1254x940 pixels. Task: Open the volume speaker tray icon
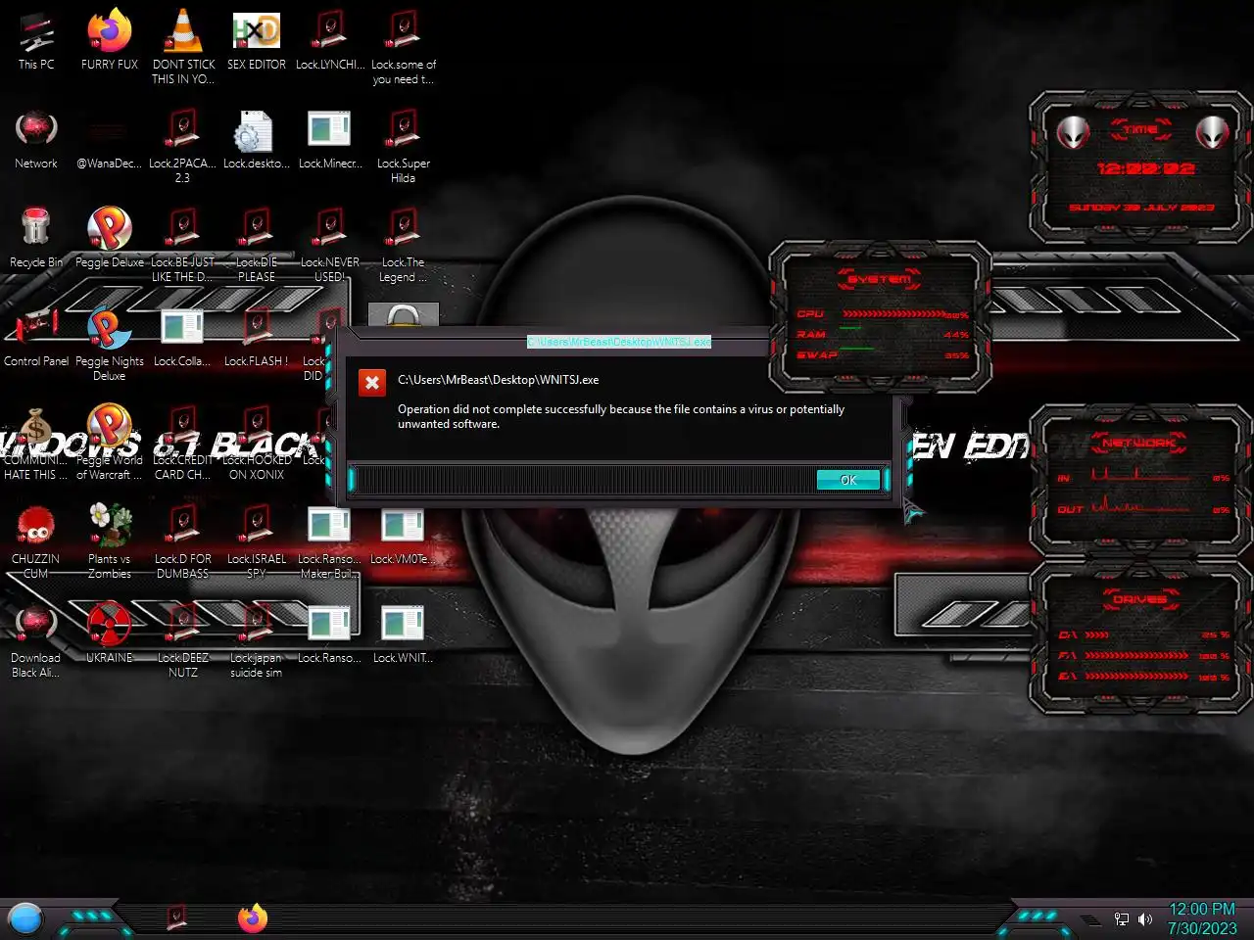(1145, 919)
